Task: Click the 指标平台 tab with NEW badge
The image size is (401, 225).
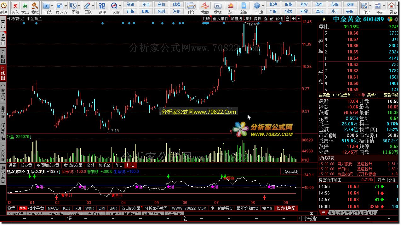Action: [x=32, y=208]
